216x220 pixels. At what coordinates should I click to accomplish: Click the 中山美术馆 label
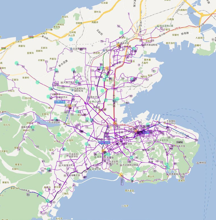pos(180,146)
